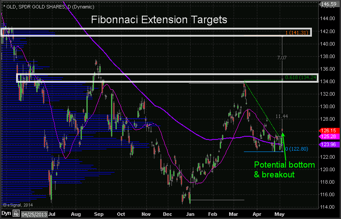Click the Fibonnaci Extension Targets text annotation
The height and width of the screenshot is (219, 341).
pyautogui.click(x=159, y=20)
